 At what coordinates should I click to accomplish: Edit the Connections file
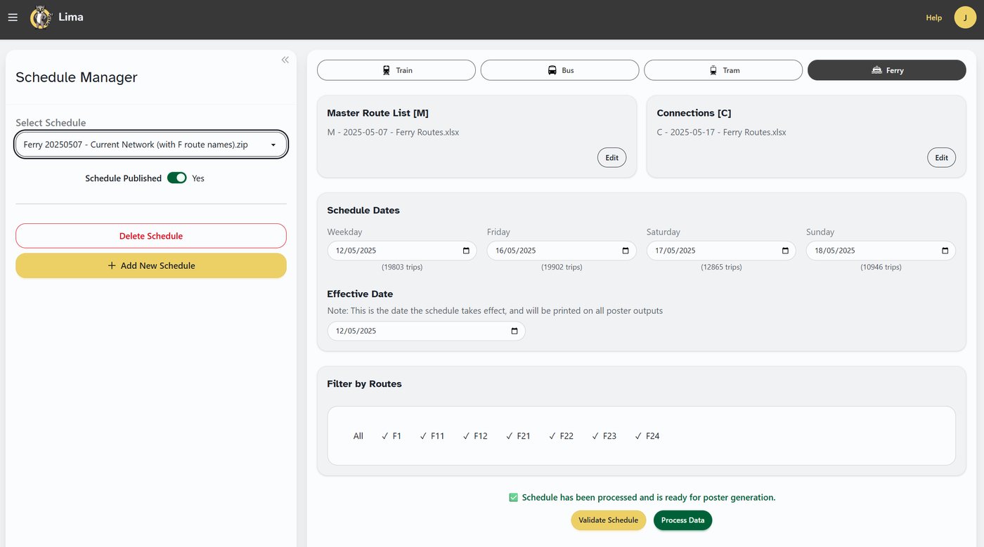(x=941, y=157)
